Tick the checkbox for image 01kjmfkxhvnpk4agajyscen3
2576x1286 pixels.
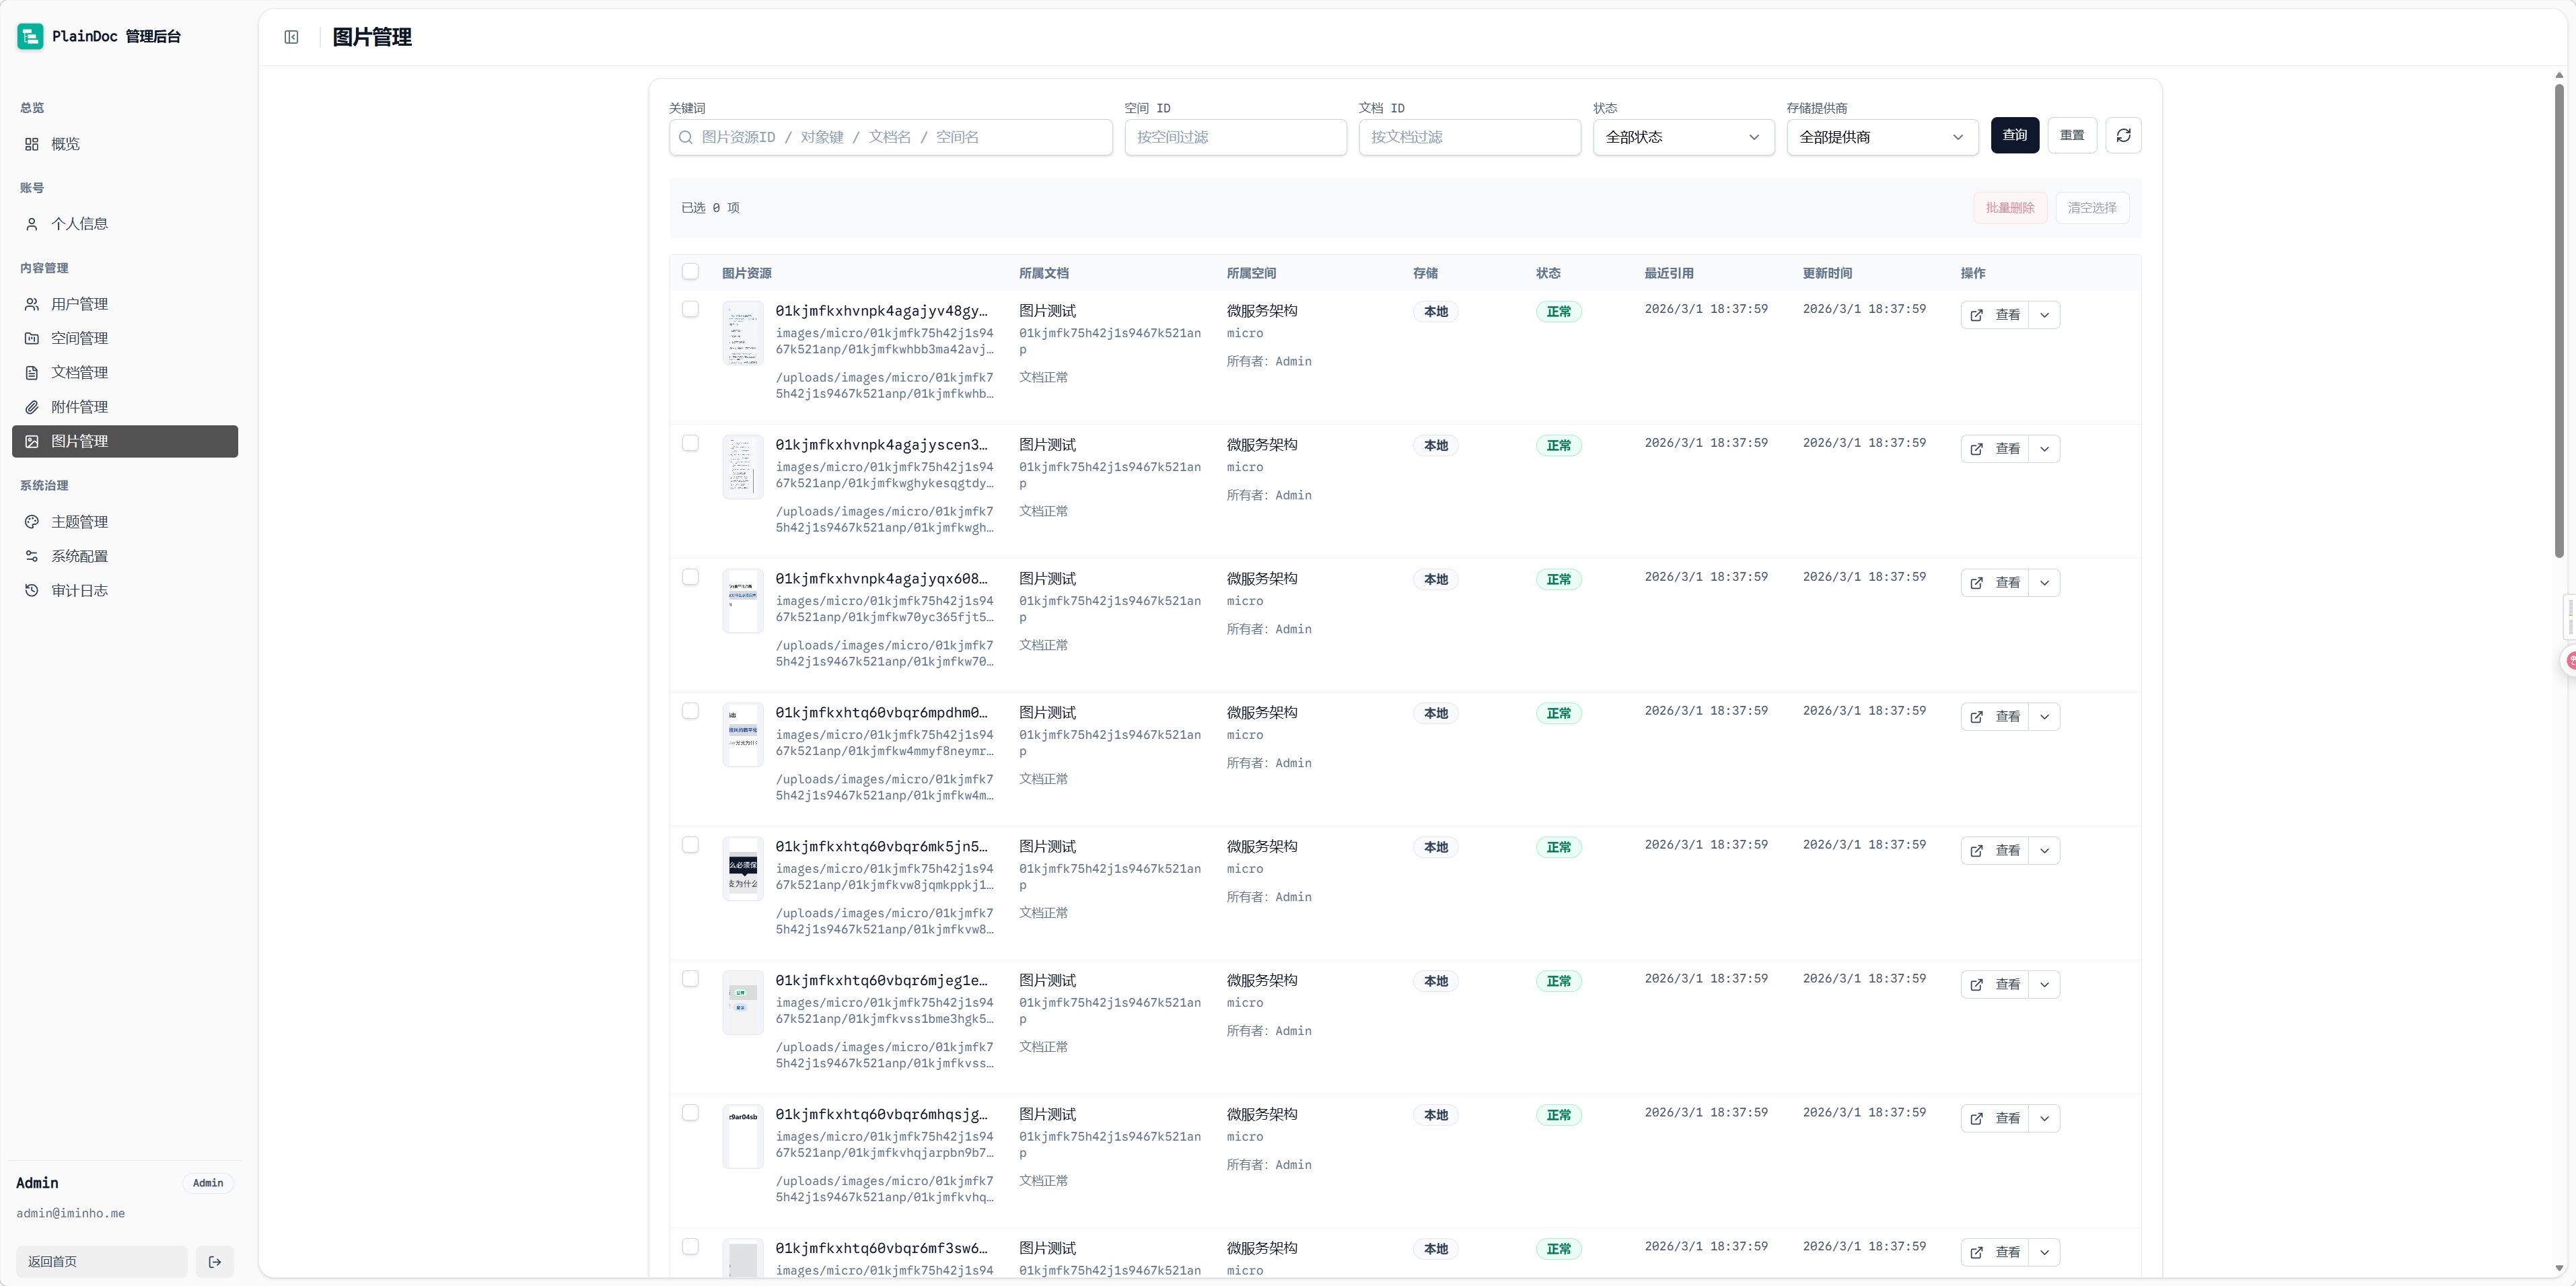pos(690,443)
